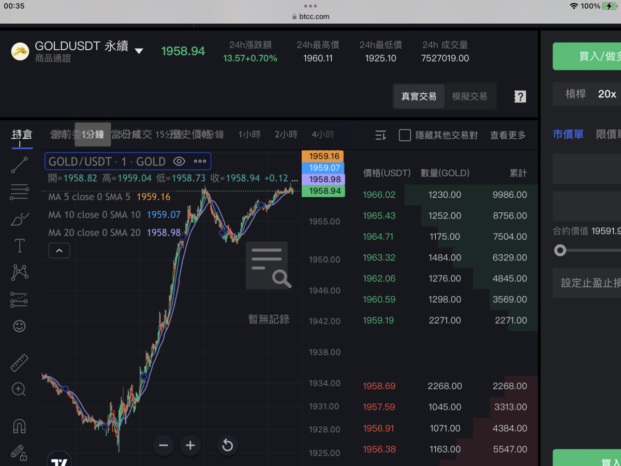Click the magnet snap mode icon
This screenshot has width=621, height=466.
[x=20, y=426]
